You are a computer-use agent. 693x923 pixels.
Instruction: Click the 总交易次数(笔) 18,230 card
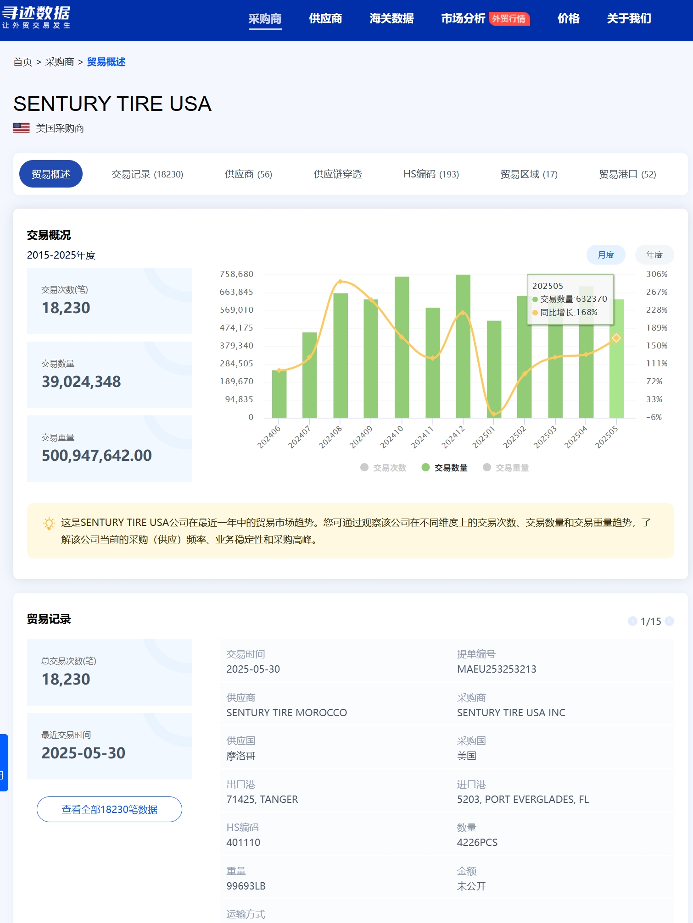110,672
